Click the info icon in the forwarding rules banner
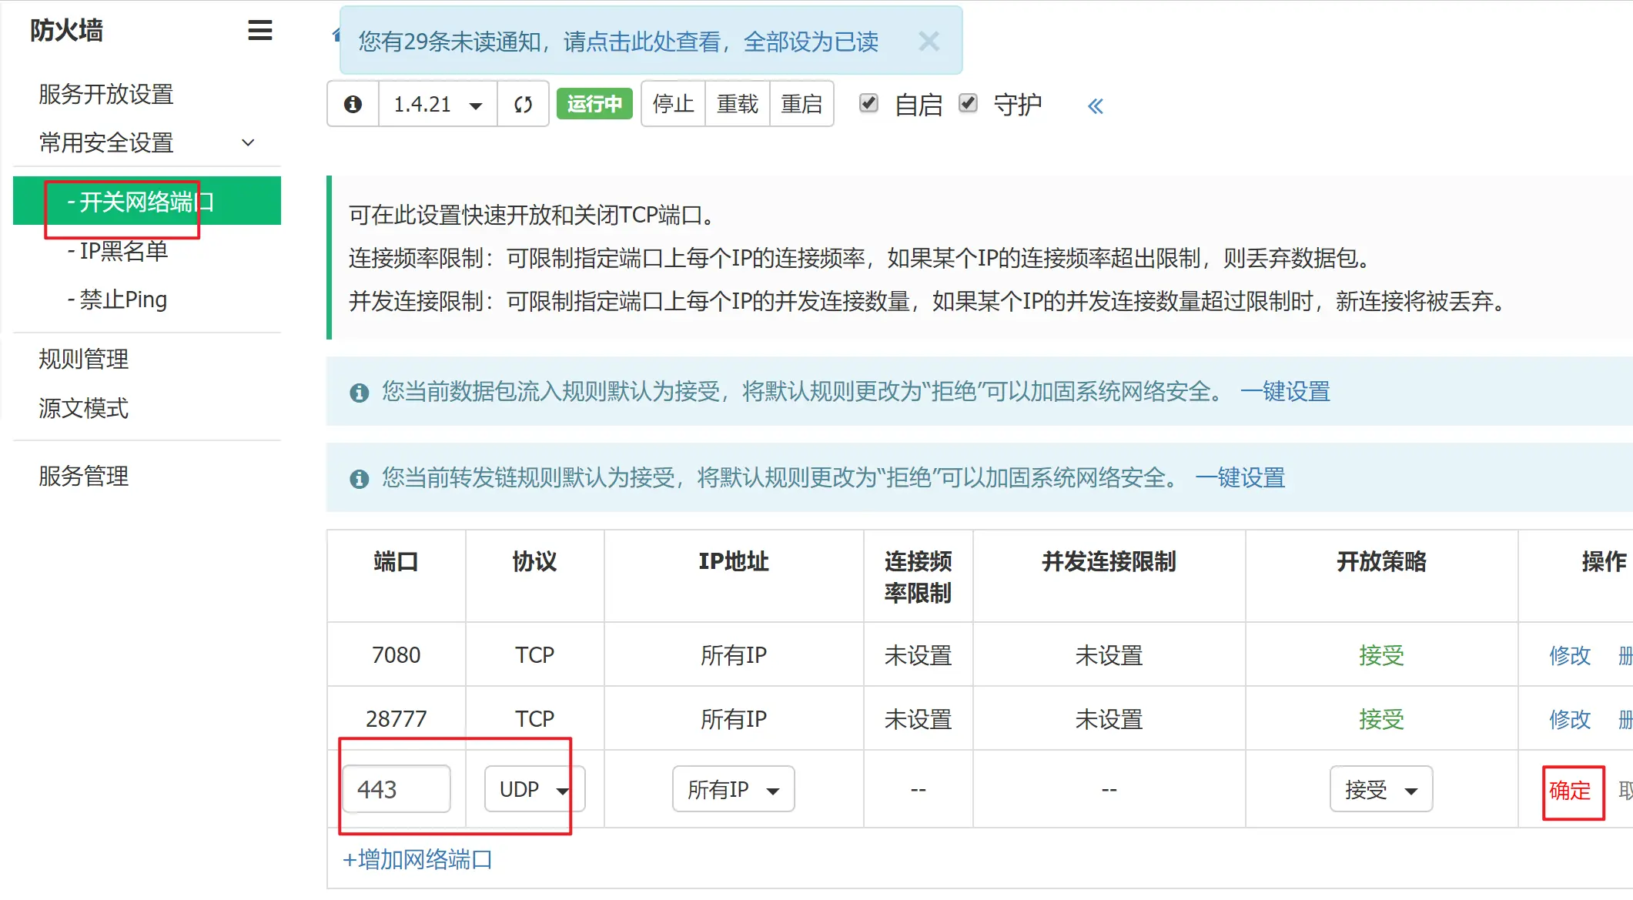Viewport: 1633px width, 900px height. pos(359,478)
